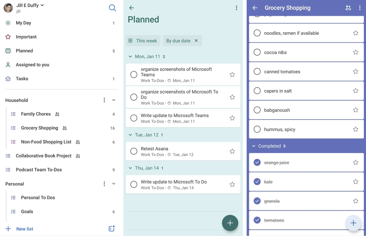Open the My Day list

(x=23, y=23)
